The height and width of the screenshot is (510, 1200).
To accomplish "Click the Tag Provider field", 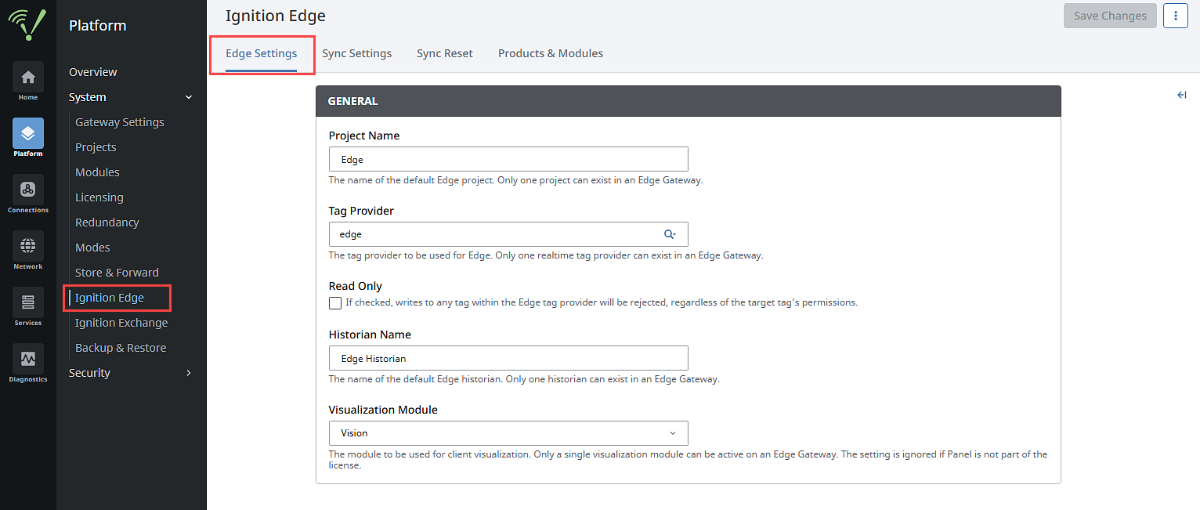I will click(x=508, y=234).
